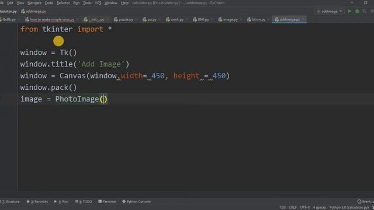The image size is (374, 210).
Task: Click the Canvas call in the code
Action: click(x=72, y=76)
